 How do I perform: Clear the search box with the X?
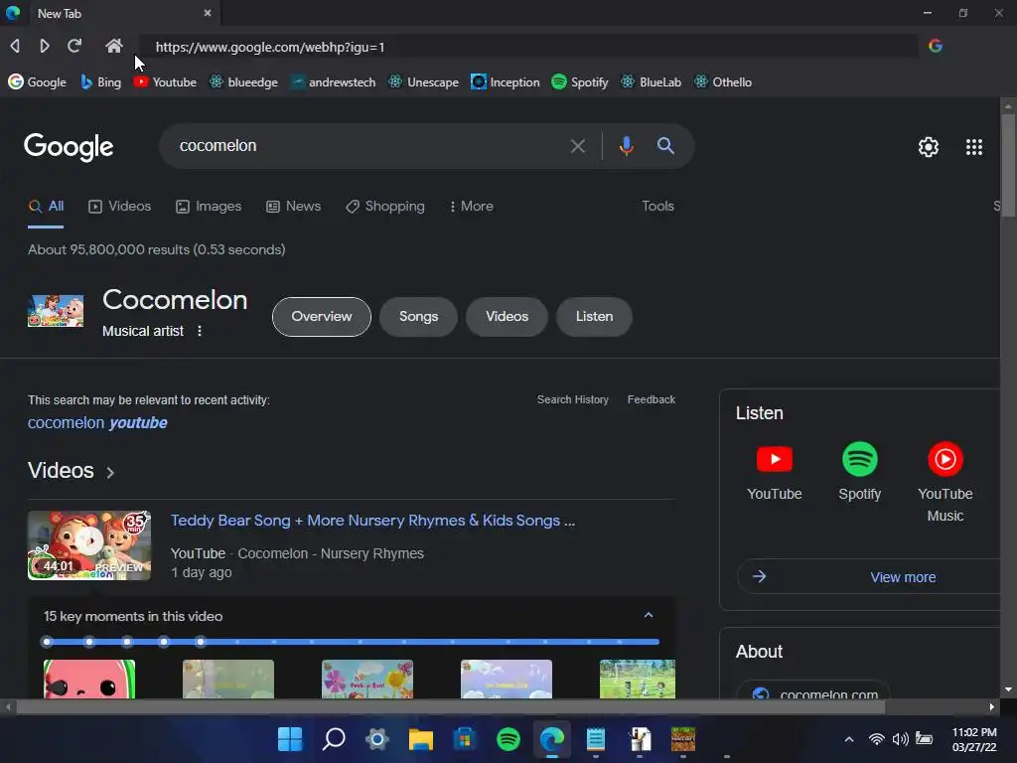tap(577, 146)
